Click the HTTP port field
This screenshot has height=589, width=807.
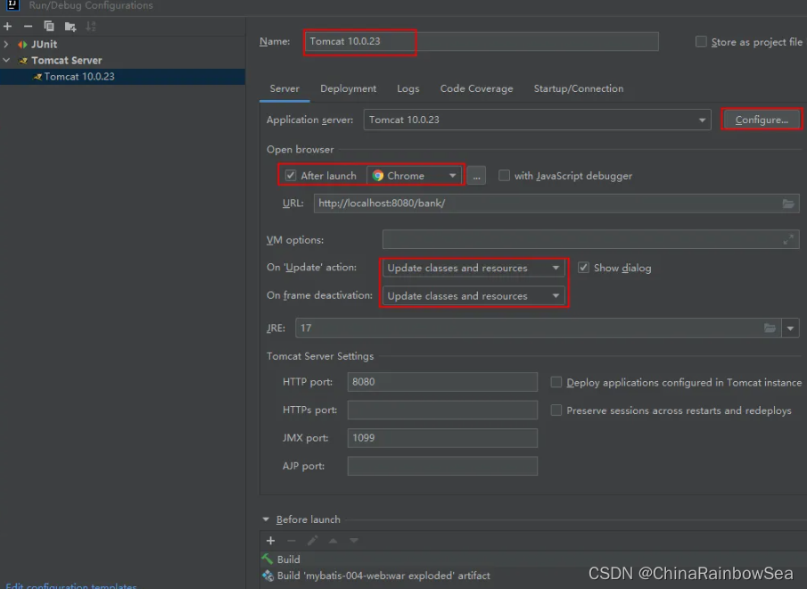[442, 382]
